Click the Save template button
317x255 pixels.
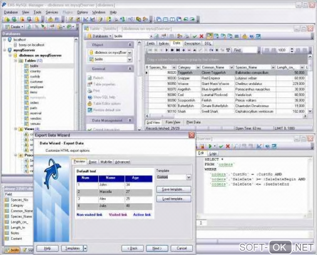tap(173, 190)
